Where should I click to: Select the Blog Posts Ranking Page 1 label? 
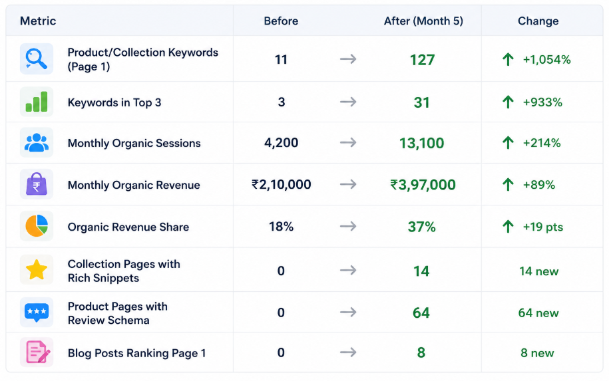(136, 353)
